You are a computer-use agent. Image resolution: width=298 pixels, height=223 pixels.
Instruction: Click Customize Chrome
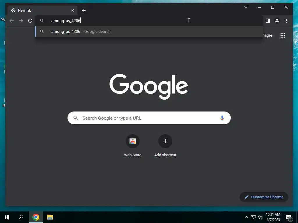[264, 197]
